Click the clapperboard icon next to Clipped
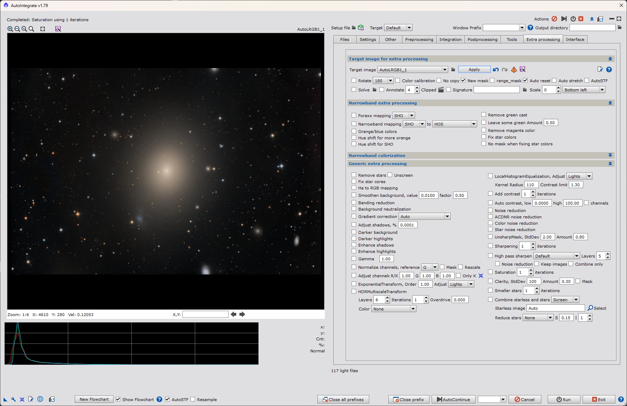 pos(441,90)
